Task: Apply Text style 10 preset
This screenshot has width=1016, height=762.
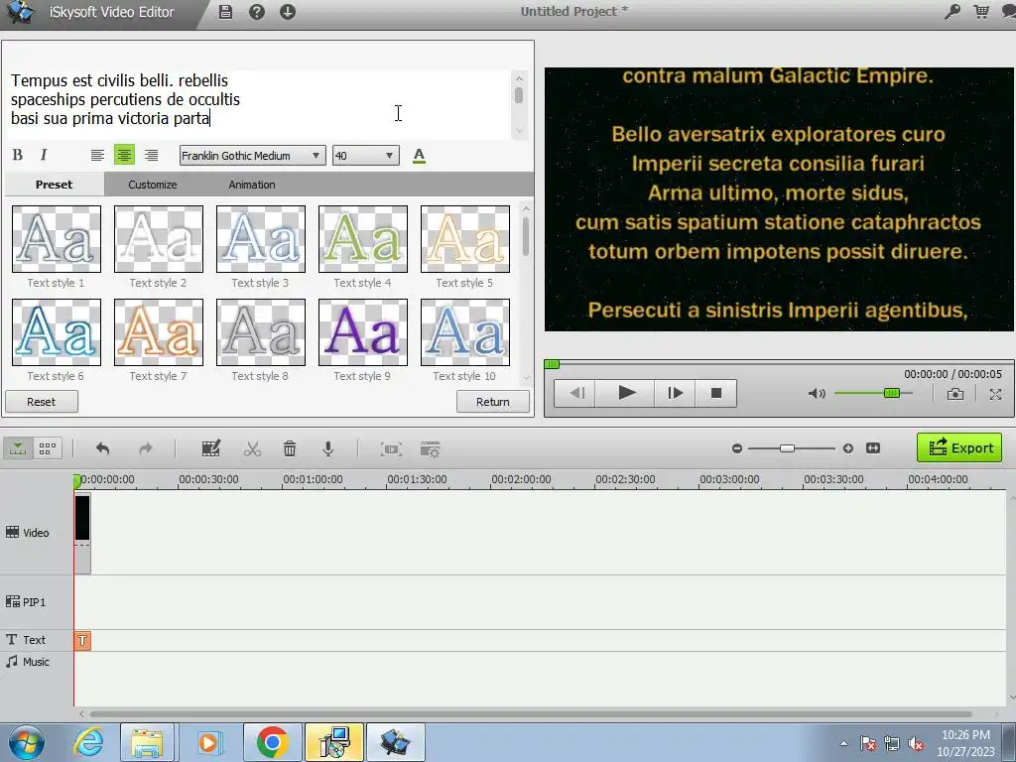Action: (465, 332)
